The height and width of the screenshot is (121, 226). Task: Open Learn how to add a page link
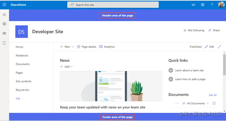[190, 79]
